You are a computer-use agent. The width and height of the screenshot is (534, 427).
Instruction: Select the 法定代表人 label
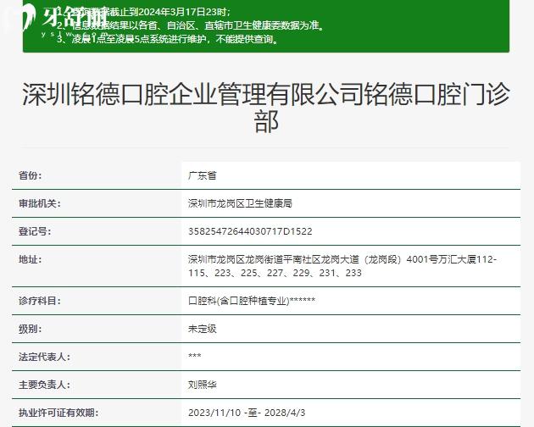coord(44,357)
